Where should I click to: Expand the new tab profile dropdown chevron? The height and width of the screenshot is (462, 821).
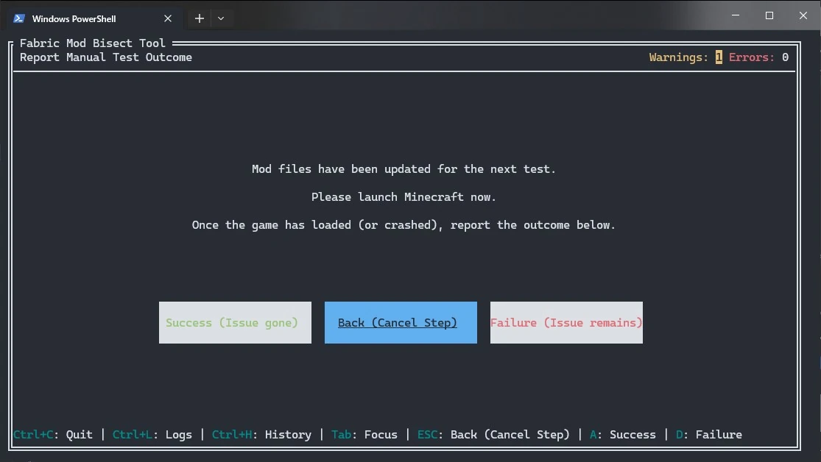221,18
